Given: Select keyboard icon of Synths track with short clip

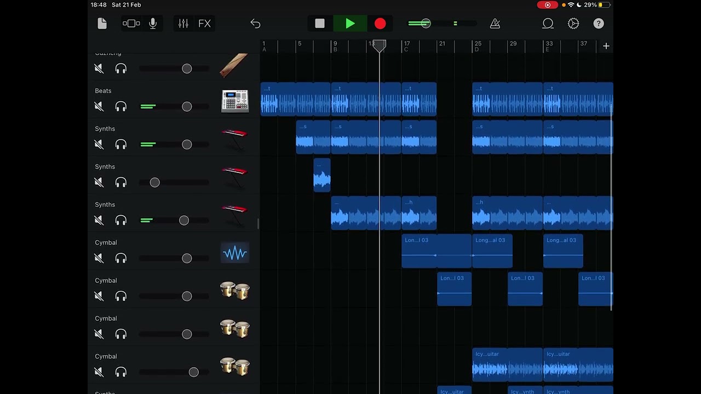Looking at the screenshot, I should 234,176.
